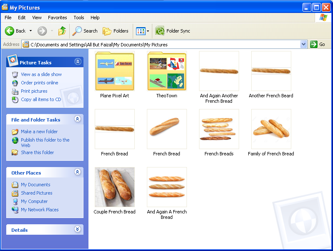
Task: Expand the Details panel
Action: coord(78,229)
